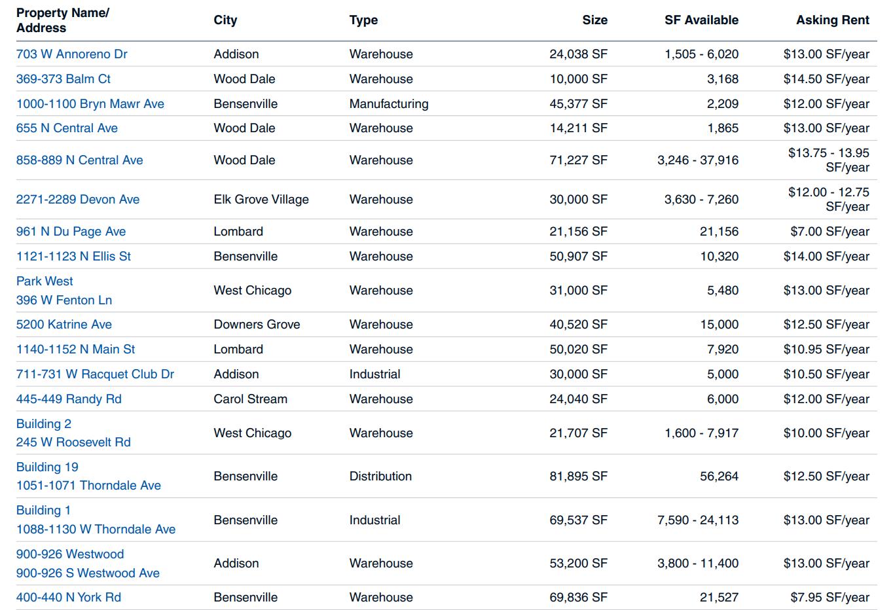
Task: Open the Building 19 property link
Action: [47, 467]
